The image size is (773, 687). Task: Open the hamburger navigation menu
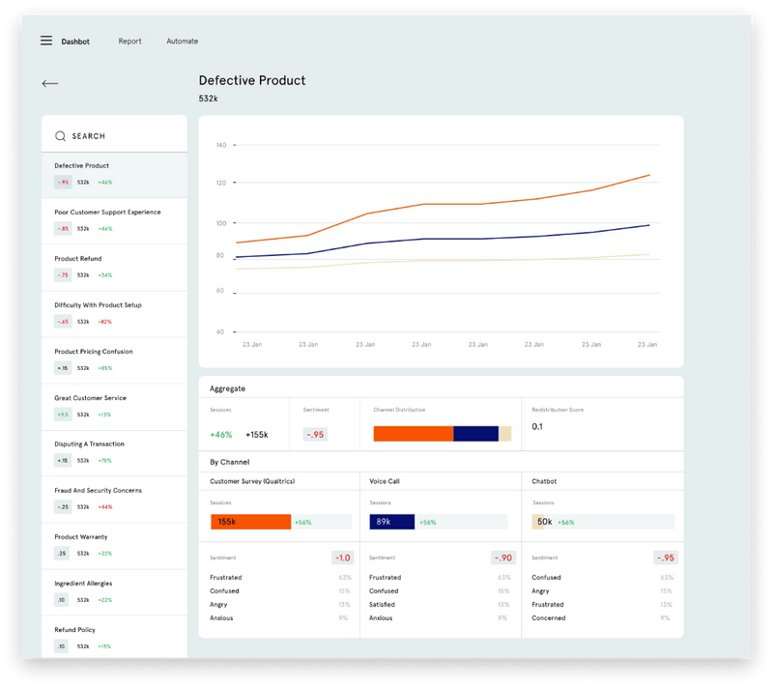tap(45, 40)
